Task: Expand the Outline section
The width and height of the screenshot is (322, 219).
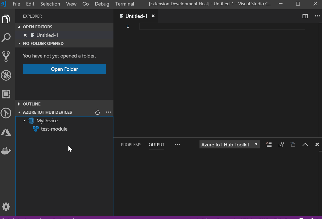Action: coord(19,104)
